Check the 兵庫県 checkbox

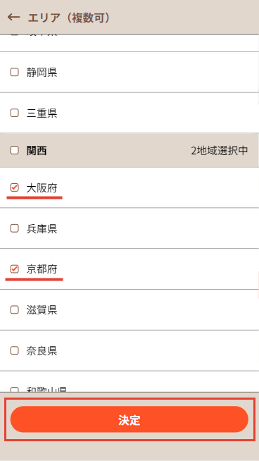(x=14, y=228)
